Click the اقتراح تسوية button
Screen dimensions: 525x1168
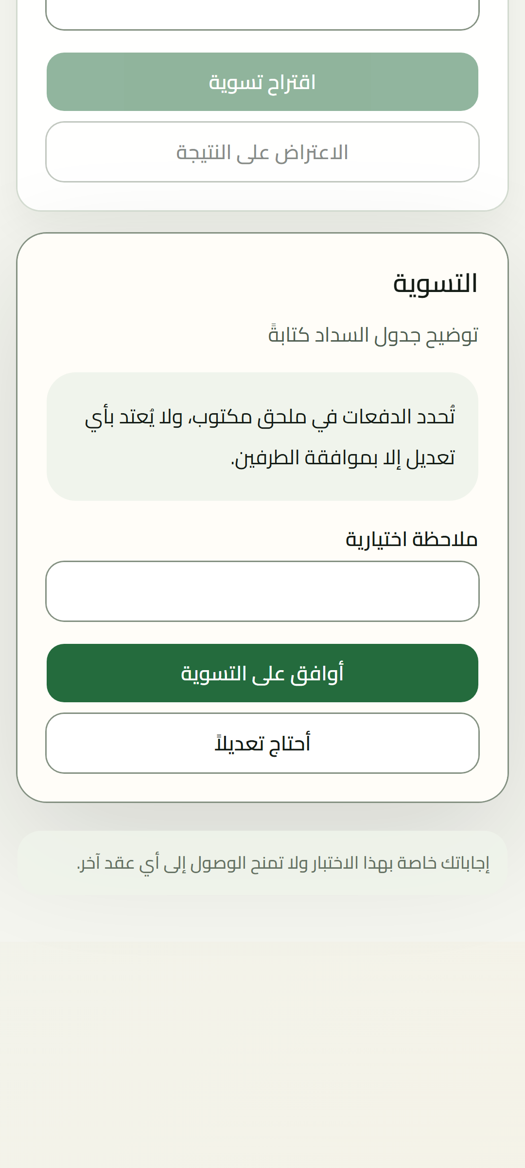coord(262,82)
